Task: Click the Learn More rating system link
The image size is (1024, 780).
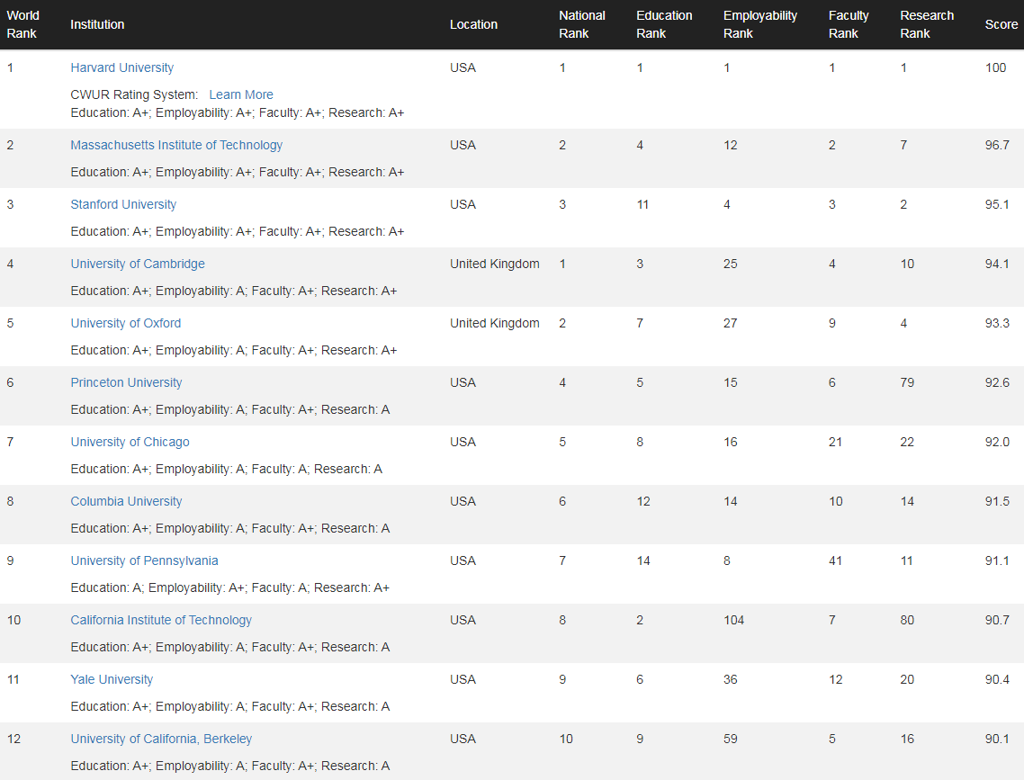Action: click(x=241, y=94)
